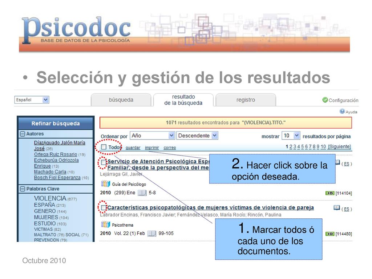Open the Español language dropdown
Screen dimensions: 372x279
[32, 100]
